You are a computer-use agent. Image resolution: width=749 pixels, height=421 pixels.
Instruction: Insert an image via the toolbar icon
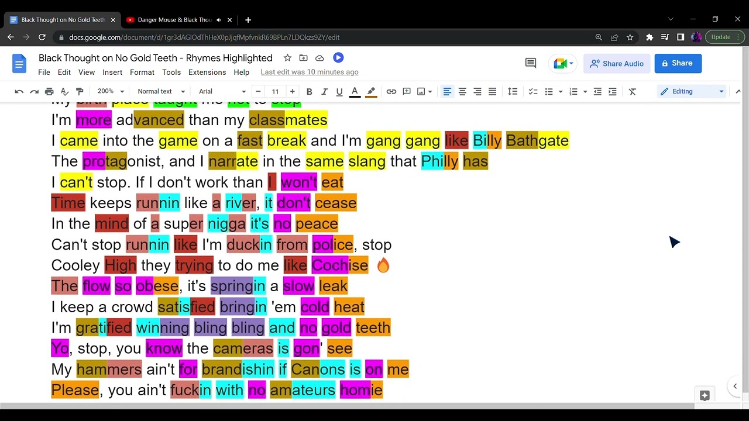click(421, 91)
